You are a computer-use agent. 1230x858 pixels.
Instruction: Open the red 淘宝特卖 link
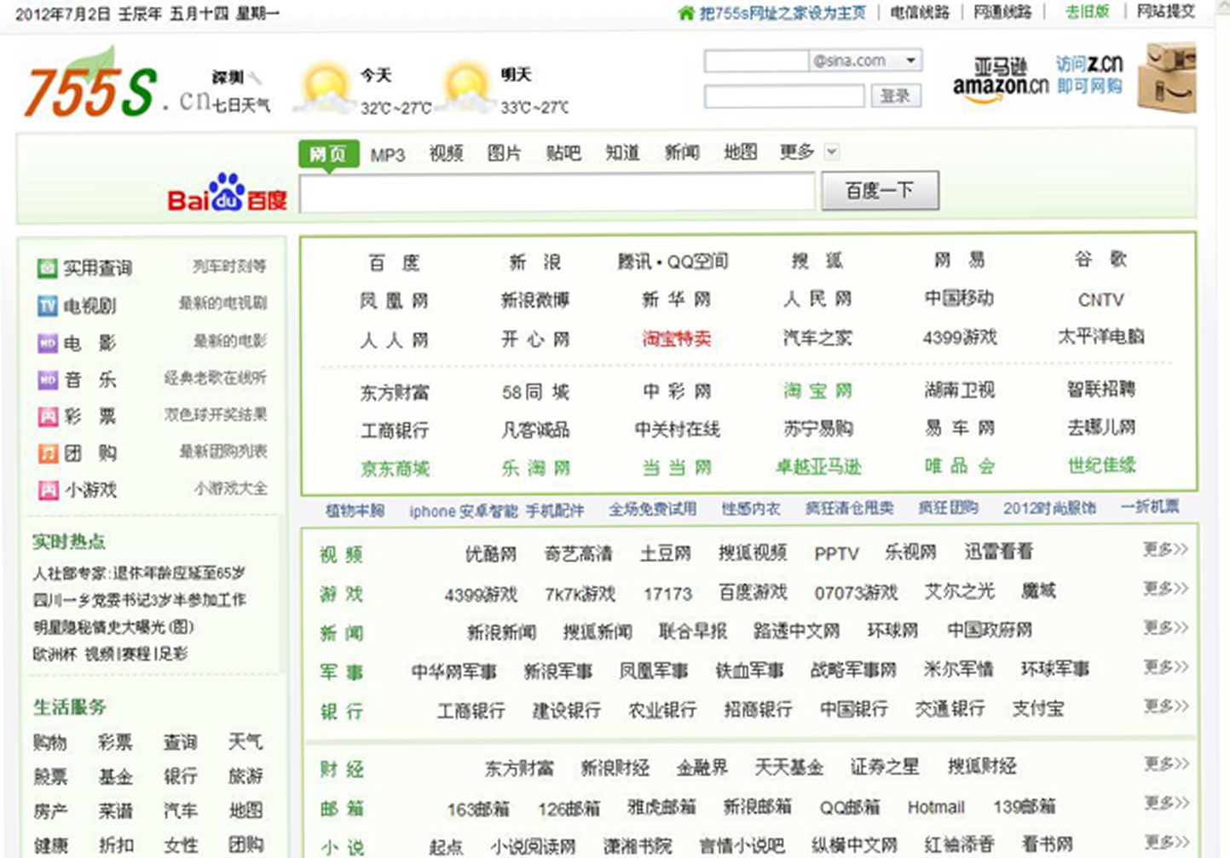click(x=677, y=337)
